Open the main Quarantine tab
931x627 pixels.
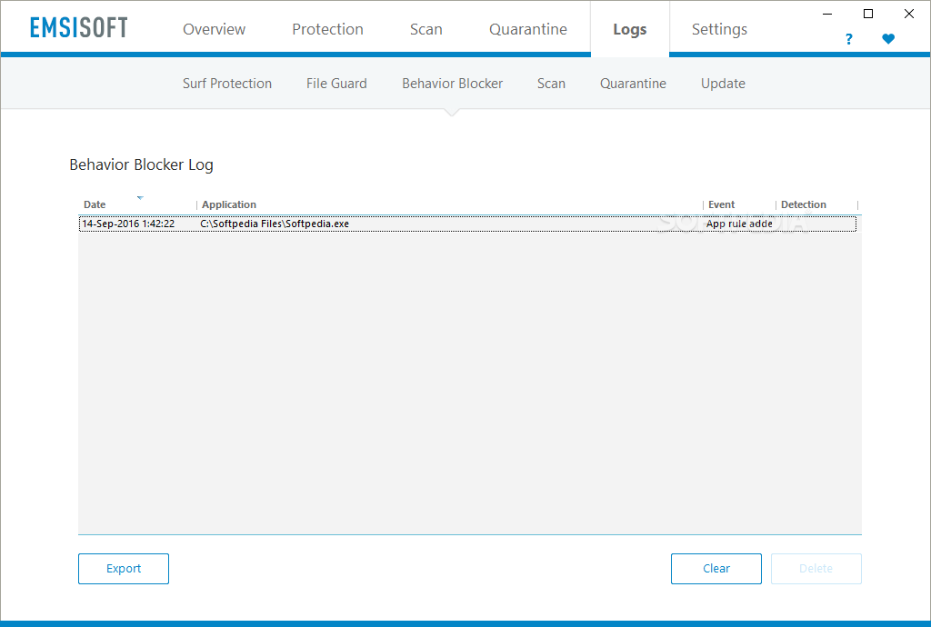pyautogui.click(x=528, y=29)
